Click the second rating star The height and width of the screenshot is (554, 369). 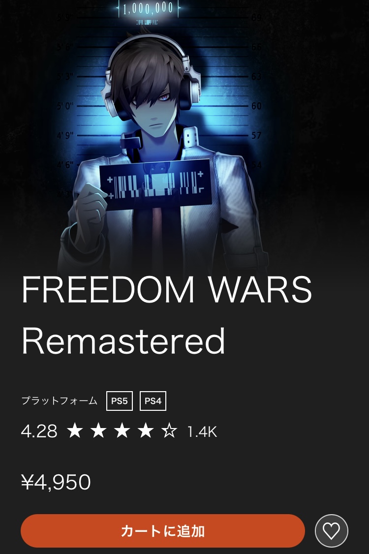click(x=98, y=431)
